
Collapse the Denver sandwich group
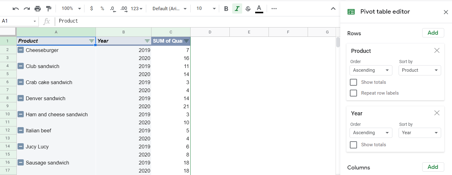[x=21, y=98]
